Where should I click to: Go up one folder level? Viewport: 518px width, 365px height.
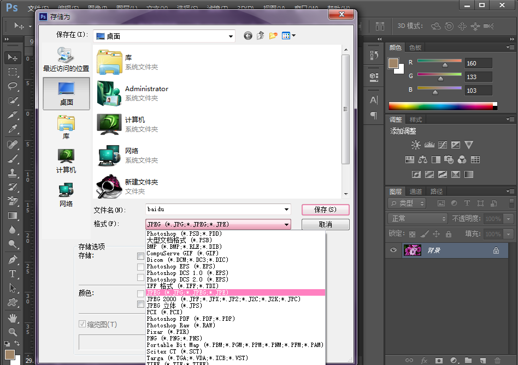pos(260,35)
